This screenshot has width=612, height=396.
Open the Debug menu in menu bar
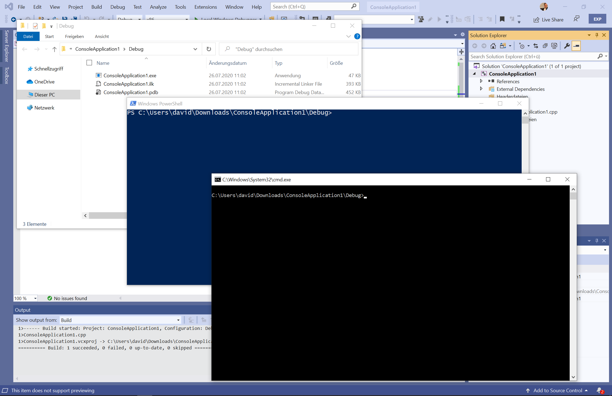117,6
